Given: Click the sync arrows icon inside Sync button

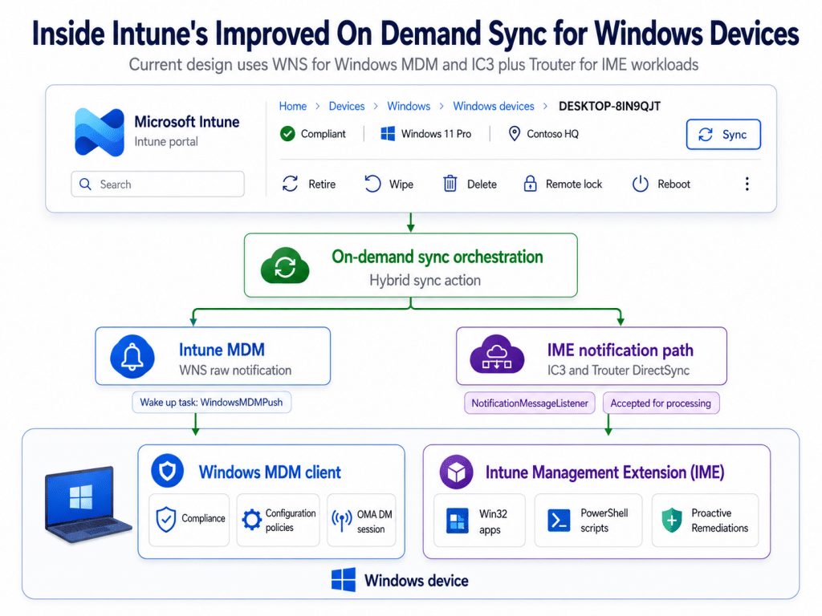Looking at the screenshot, I should coord(706,135).
